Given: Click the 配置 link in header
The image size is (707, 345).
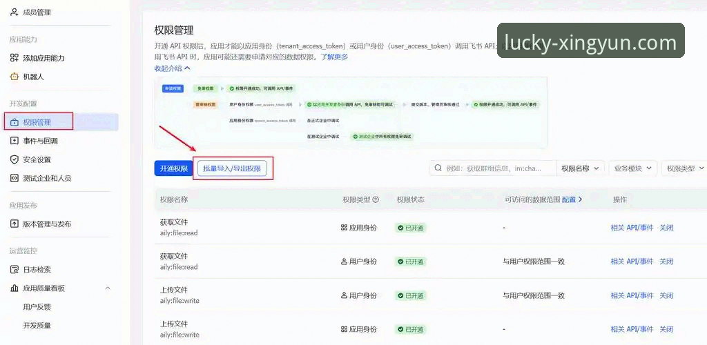Looking at the screenshot, I should tap(572, 199).
